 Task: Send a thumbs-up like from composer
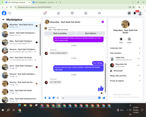click(104, 98)
